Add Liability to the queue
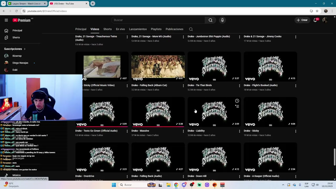 237,106
